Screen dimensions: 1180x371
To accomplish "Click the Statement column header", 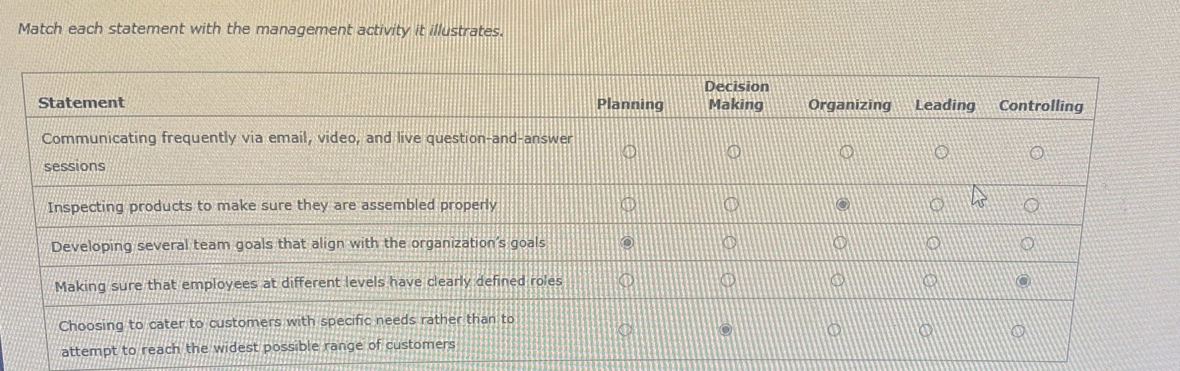I will (x=81, y=103).
